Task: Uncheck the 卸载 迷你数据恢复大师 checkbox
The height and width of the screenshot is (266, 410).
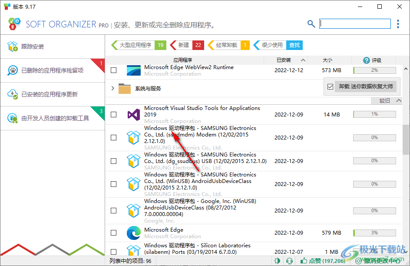Action: pos(330,86)
